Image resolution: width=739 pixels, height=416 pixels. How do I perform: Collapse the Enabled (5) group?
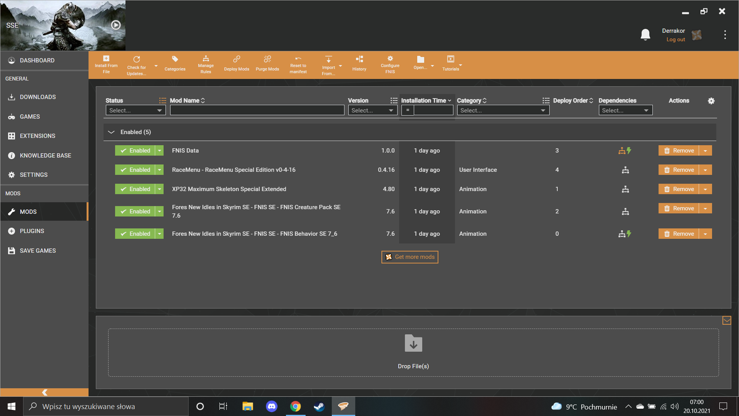[x=111, y=132]
